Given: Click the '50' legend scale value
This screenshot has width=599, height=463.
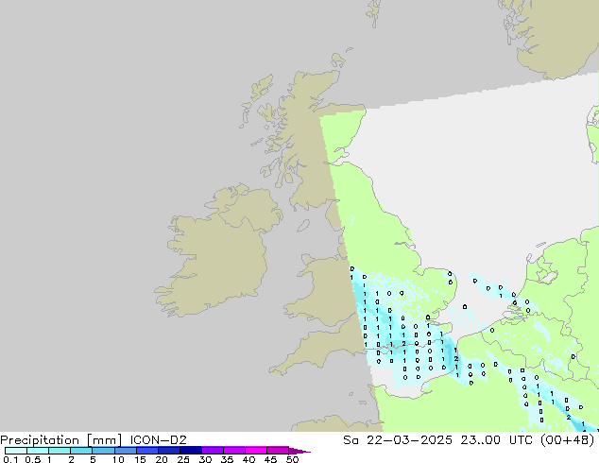Looking at the screenshot, I should click(292, 459).
